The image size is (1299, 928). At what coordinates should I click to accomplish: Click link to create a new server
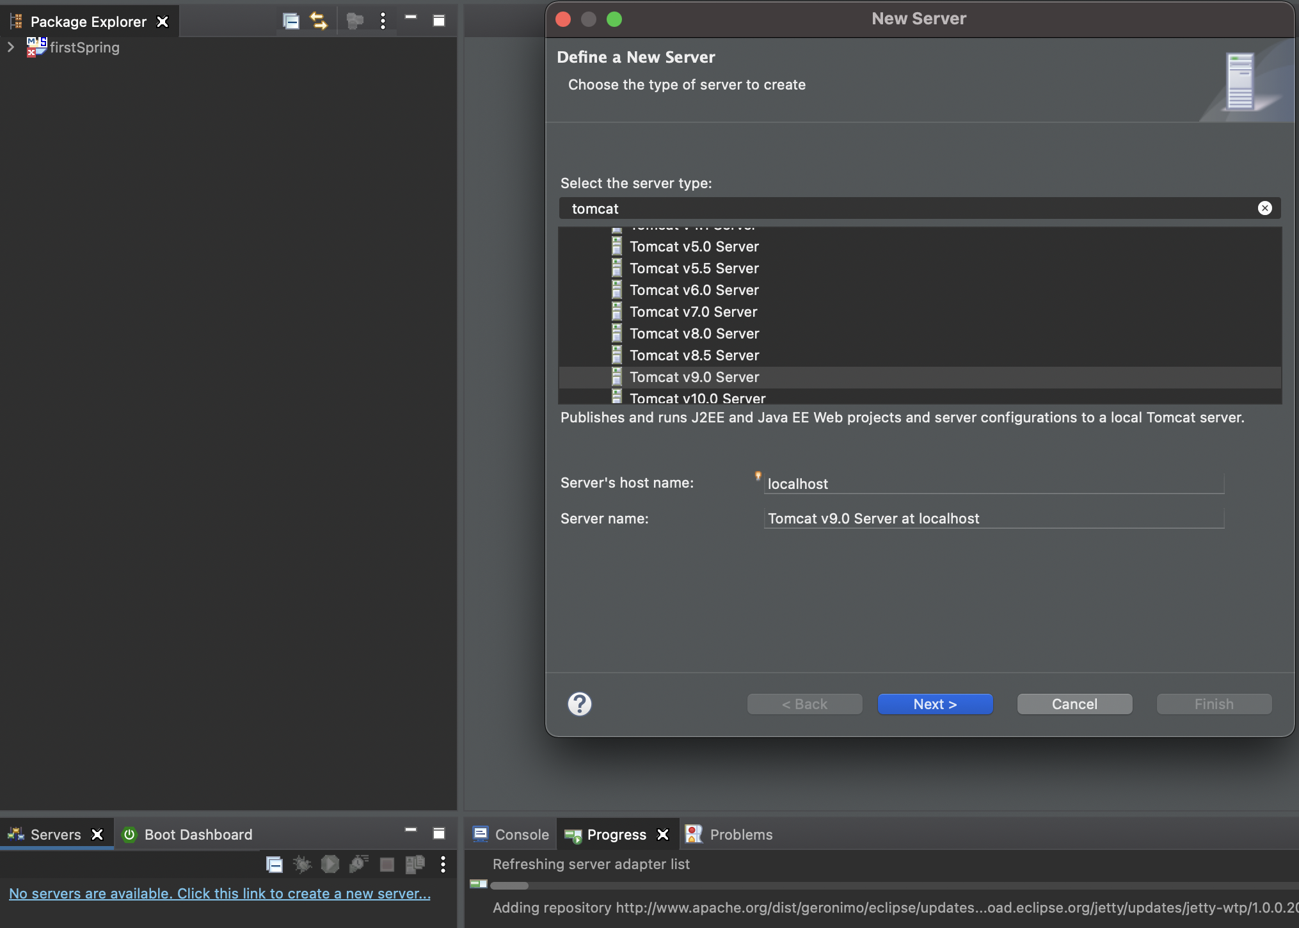coord(219,893)
